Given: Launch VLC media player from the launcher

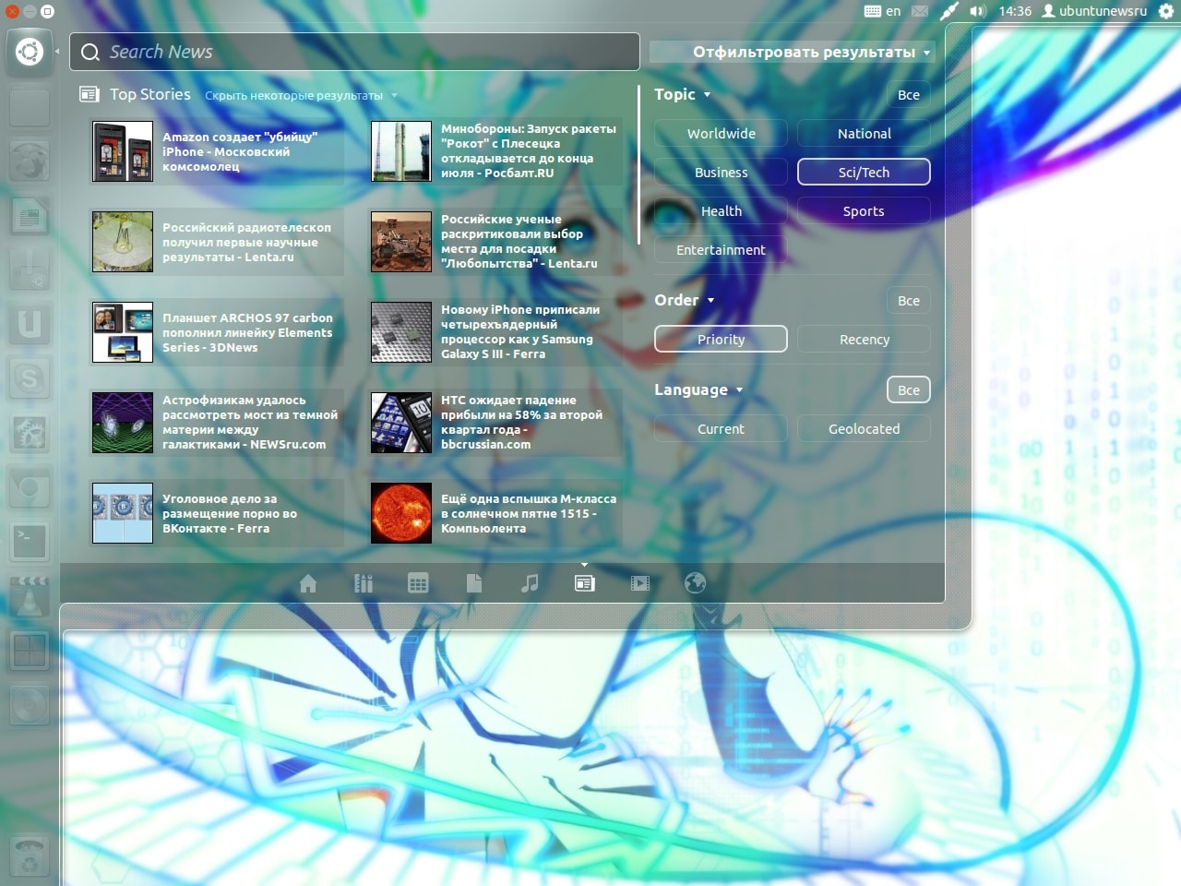Looking at the screenshot, I should 30,596.
